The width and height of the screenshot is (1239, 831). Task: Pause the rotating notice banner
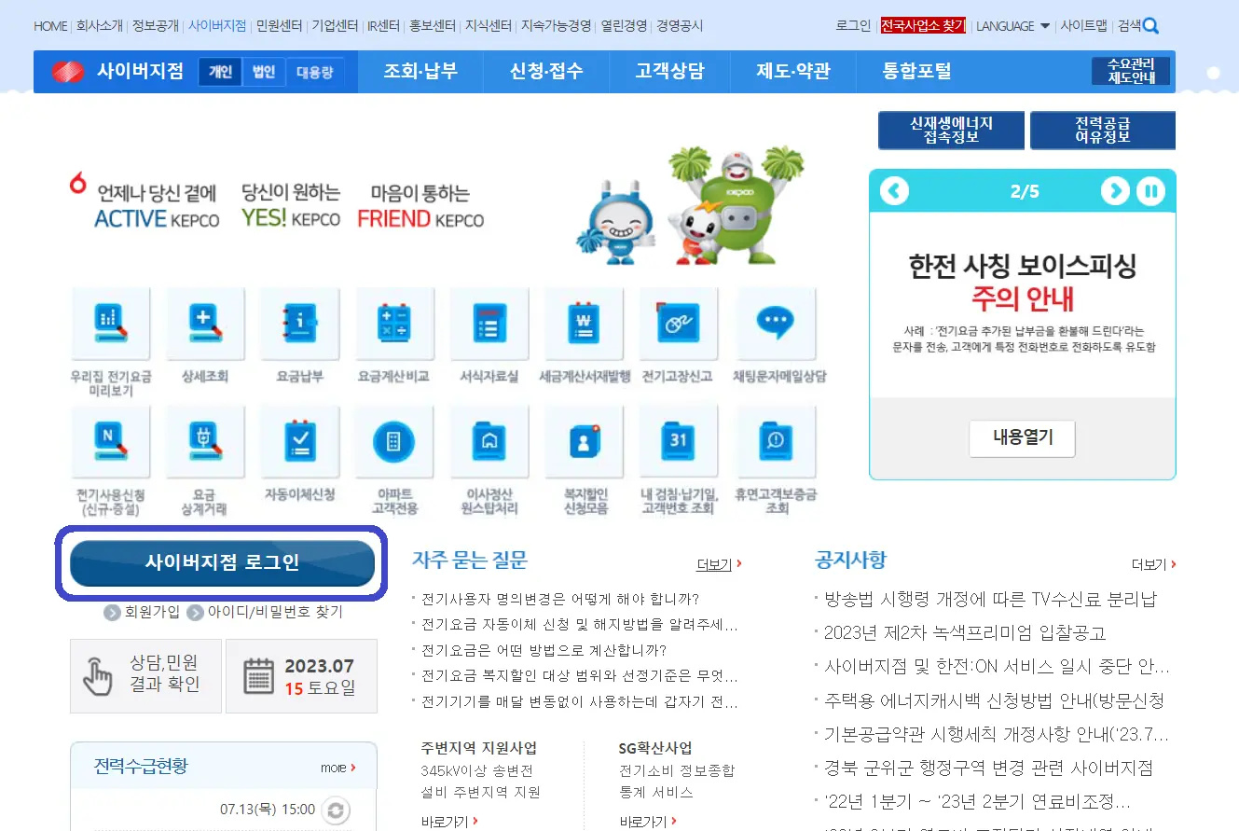[1151, 190]
